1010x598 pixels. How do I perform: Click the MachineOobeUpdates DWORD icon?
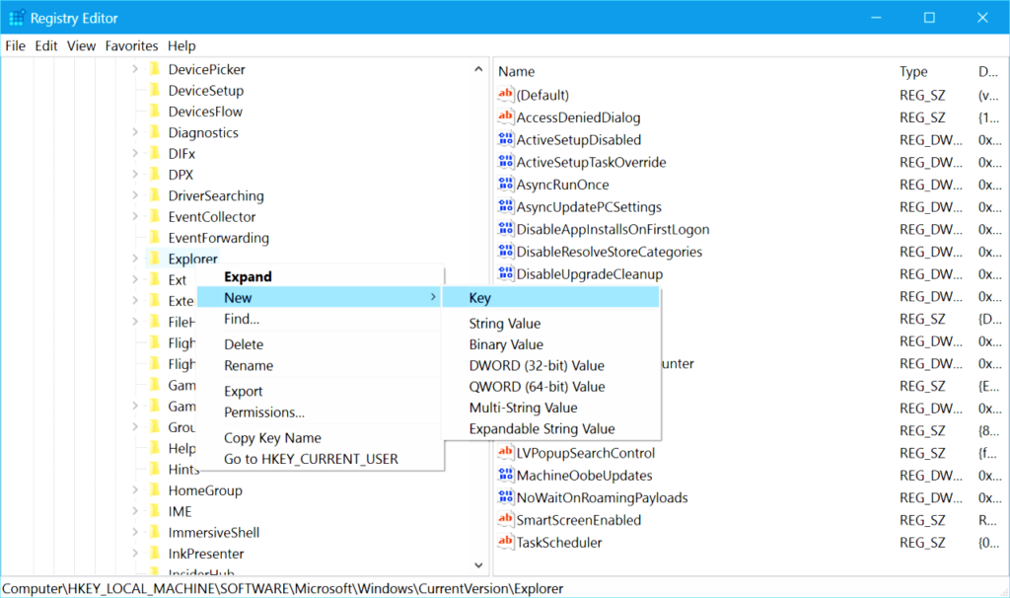coord(506,475)
